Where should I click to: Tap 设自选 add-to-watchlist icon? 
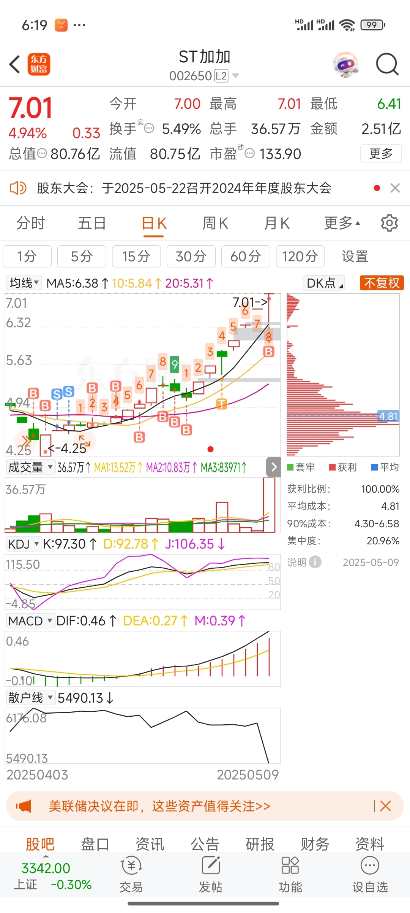370,874
